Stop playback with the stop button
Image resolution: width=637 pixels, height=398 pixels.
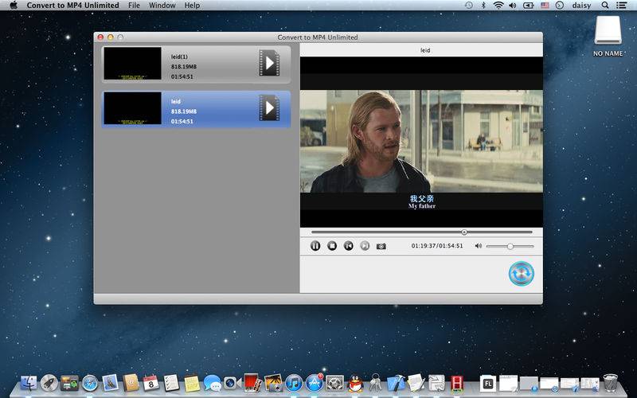[332, 246]
